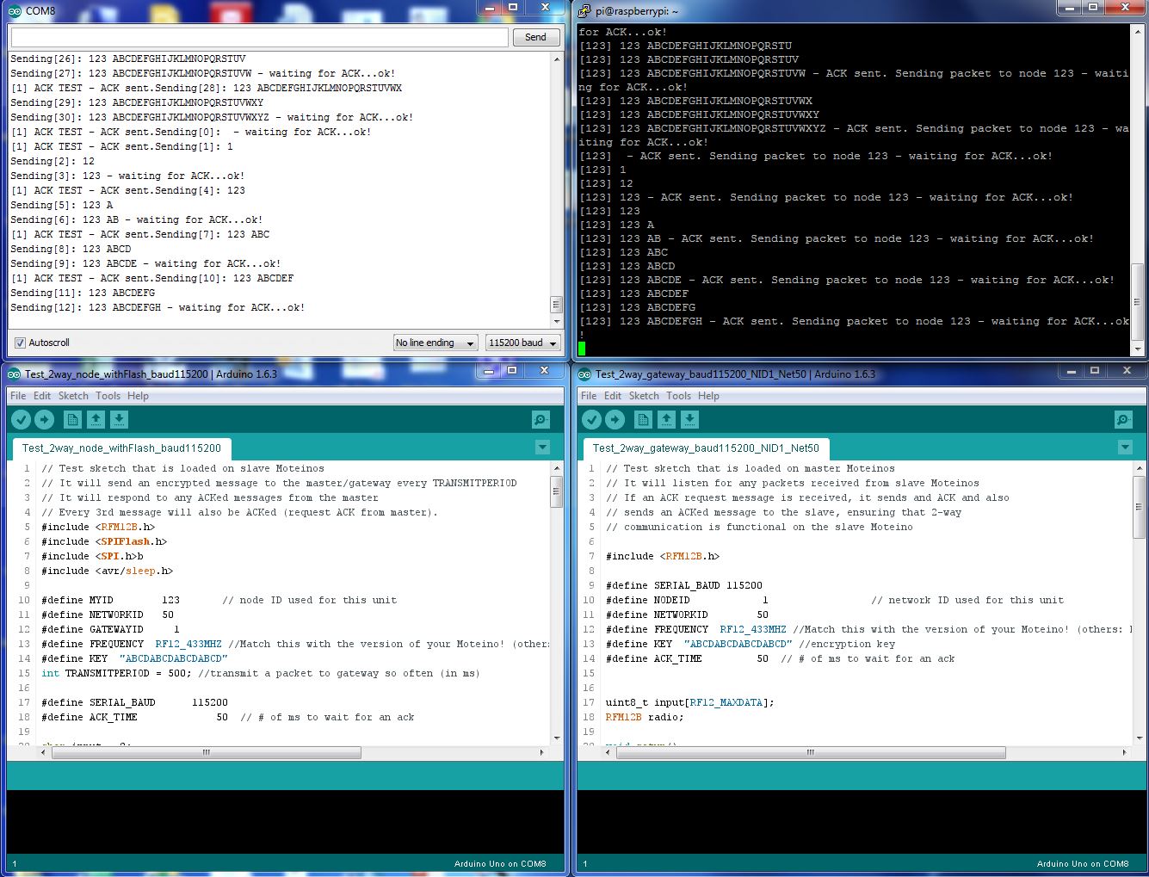Viewport: 1149px width, 877px height.
Task: Open Sketch menu in node sketch window
Action: 73,396
